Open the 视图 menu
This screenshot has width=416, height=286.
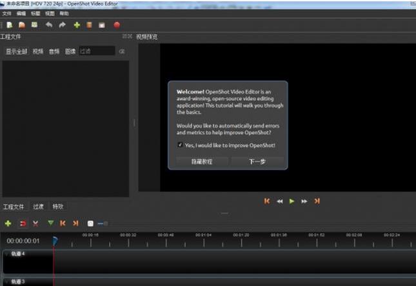(x=50, y=13)
